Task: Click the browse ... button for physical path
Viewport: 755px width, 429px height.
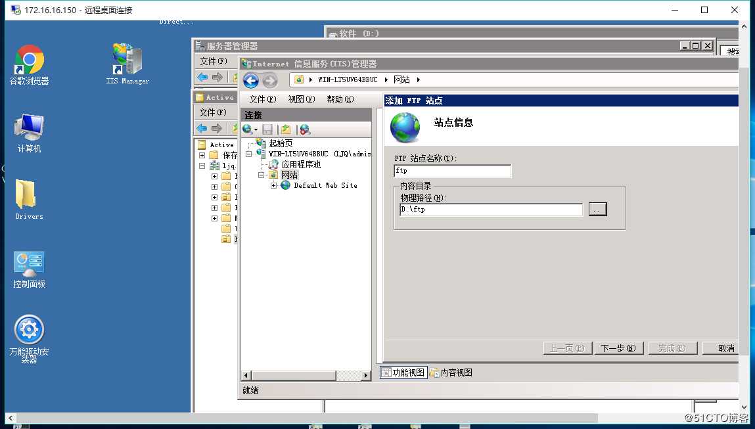Action: click(x=597, y=209)
